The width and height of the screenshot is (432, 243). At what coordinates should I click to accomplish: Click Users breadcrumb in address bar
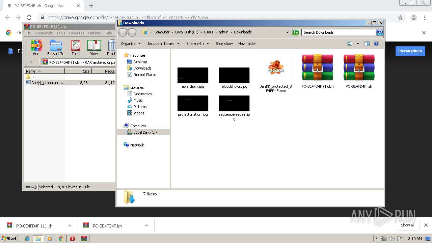208,32
